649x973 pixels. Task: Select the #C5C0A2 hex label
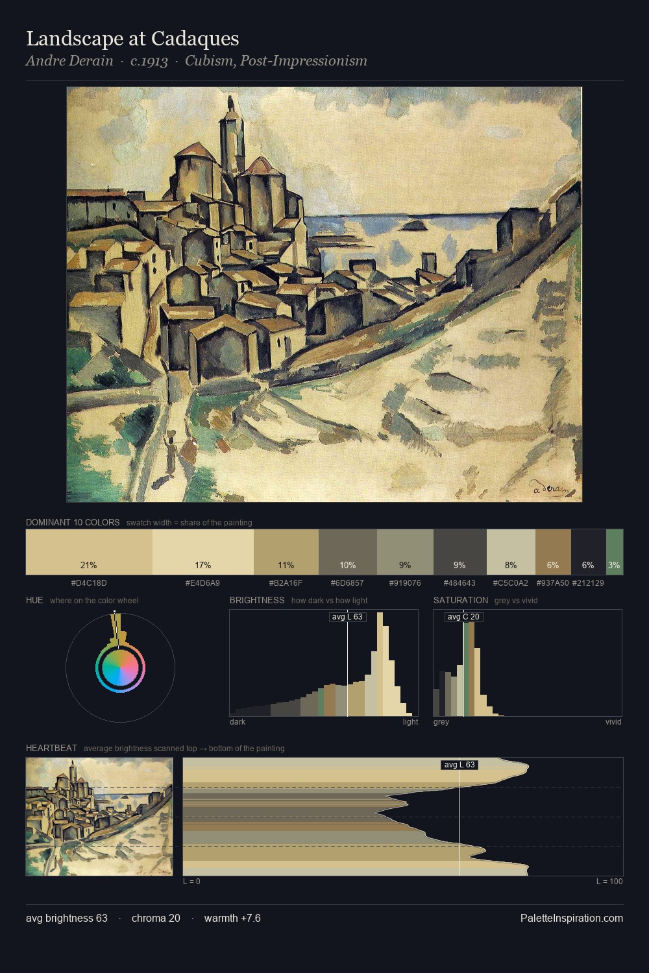point(511,583)
